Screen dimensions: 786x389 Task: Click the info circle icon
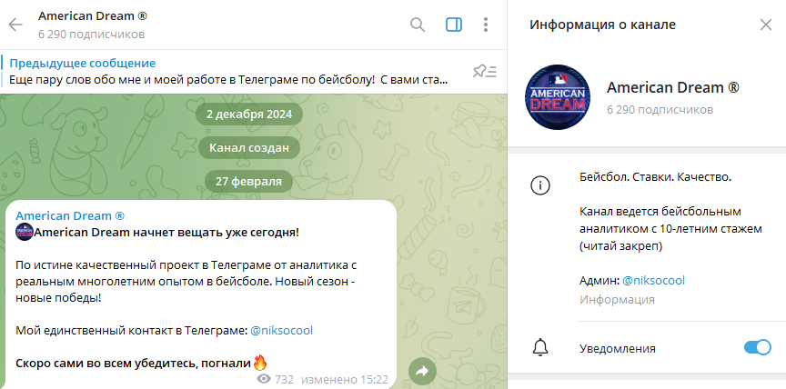coord(539,185)
